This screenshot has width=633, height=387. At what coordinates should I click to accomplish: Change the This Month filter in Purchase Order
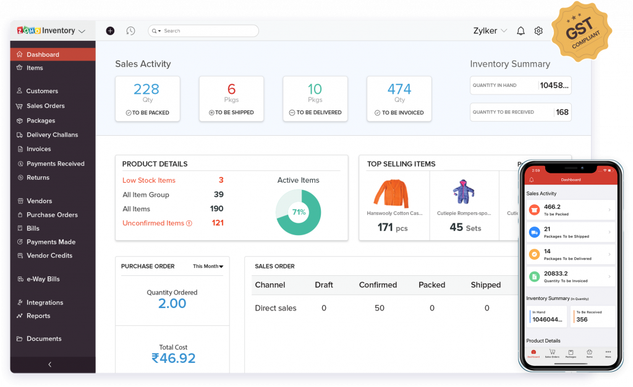(x=206, y=266)
